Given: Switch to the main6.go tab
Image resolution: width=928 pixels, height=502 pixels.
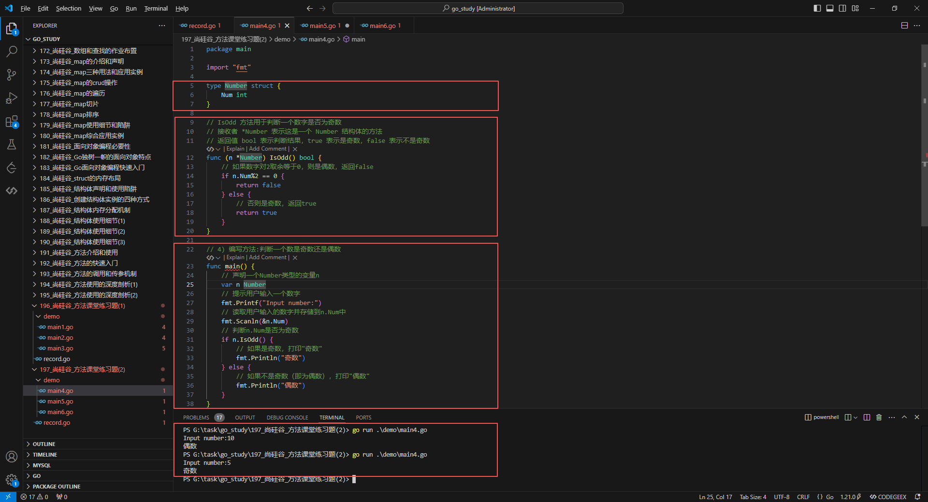Looking at the screenshot, I should coord(384,26).
